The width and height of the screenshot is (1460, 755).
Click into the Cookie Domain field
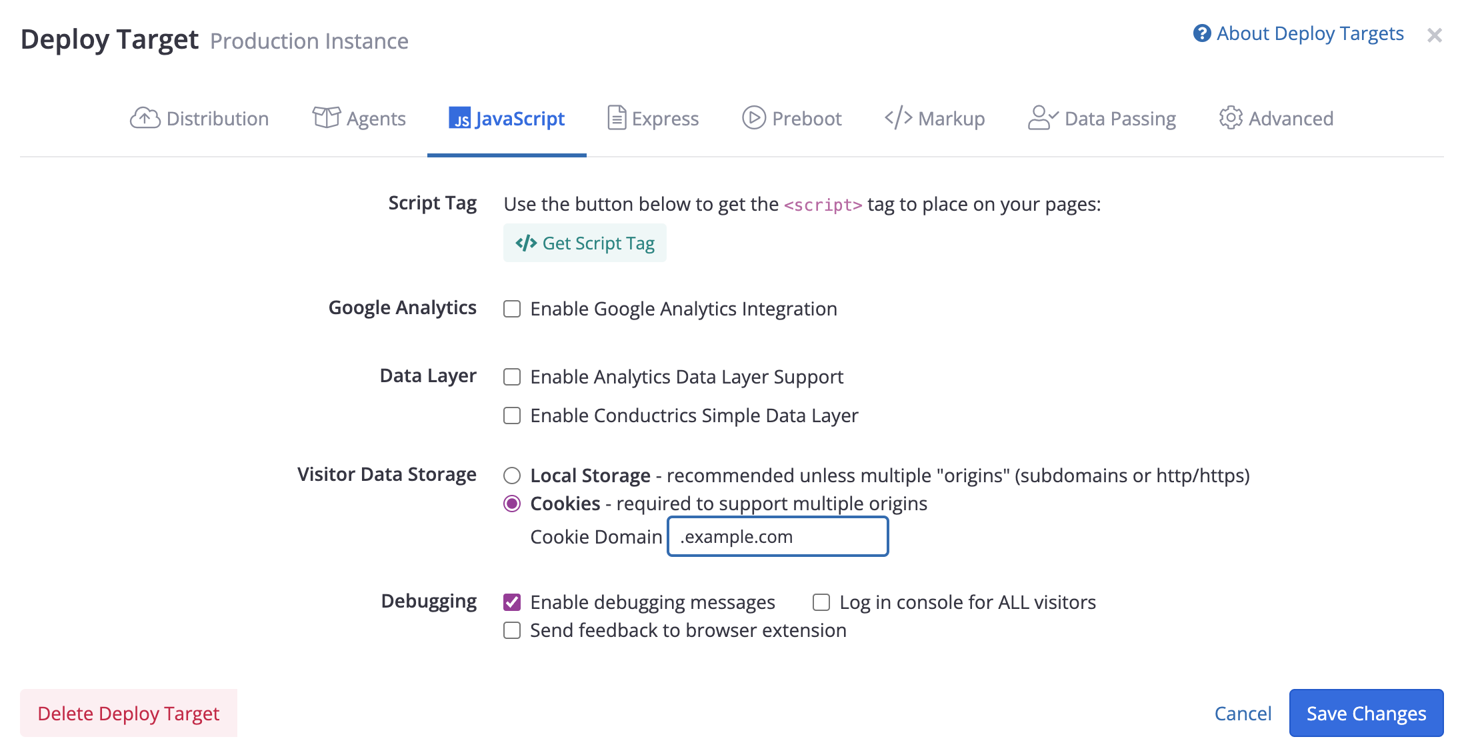pos(778,536)
